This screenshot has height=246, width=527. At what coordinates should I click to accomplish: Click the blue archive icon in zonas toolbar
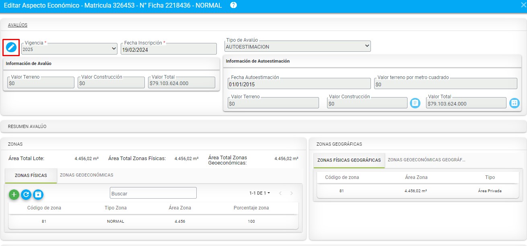38,195
